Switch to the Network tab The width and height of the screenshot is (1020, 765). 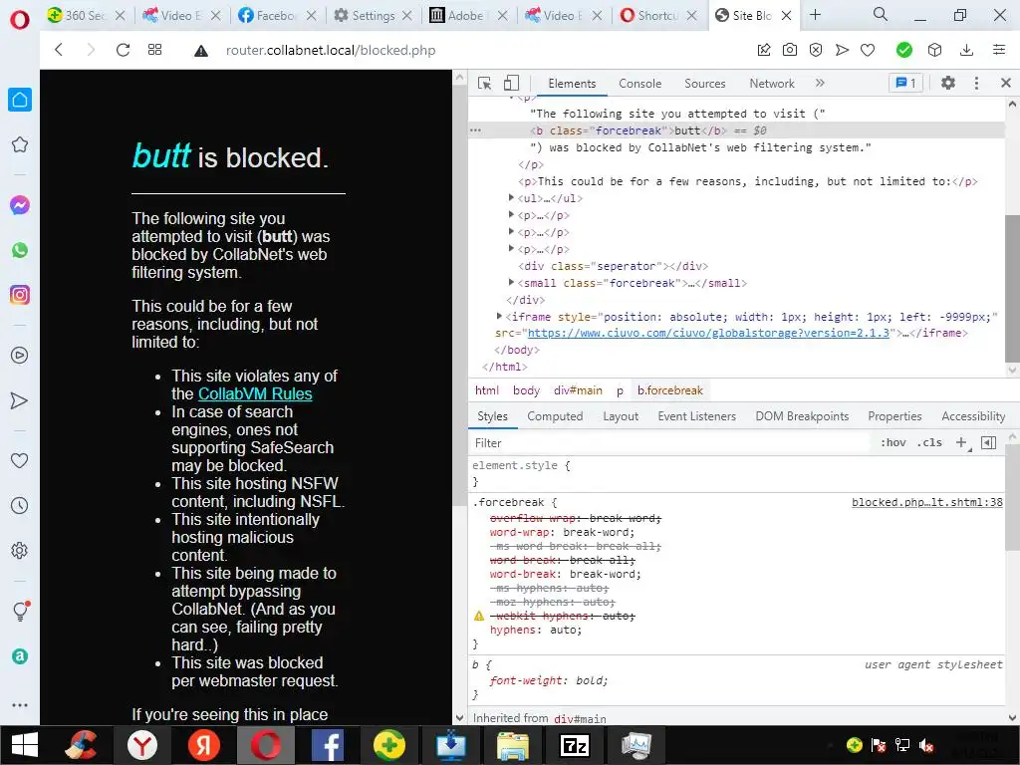tap(772, 84)
